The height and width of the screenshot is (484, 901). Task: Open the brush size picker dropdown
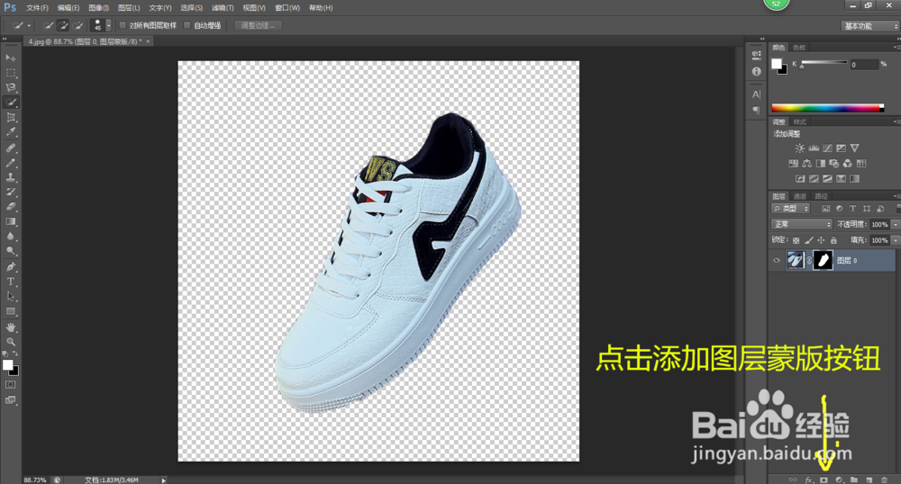108,25
